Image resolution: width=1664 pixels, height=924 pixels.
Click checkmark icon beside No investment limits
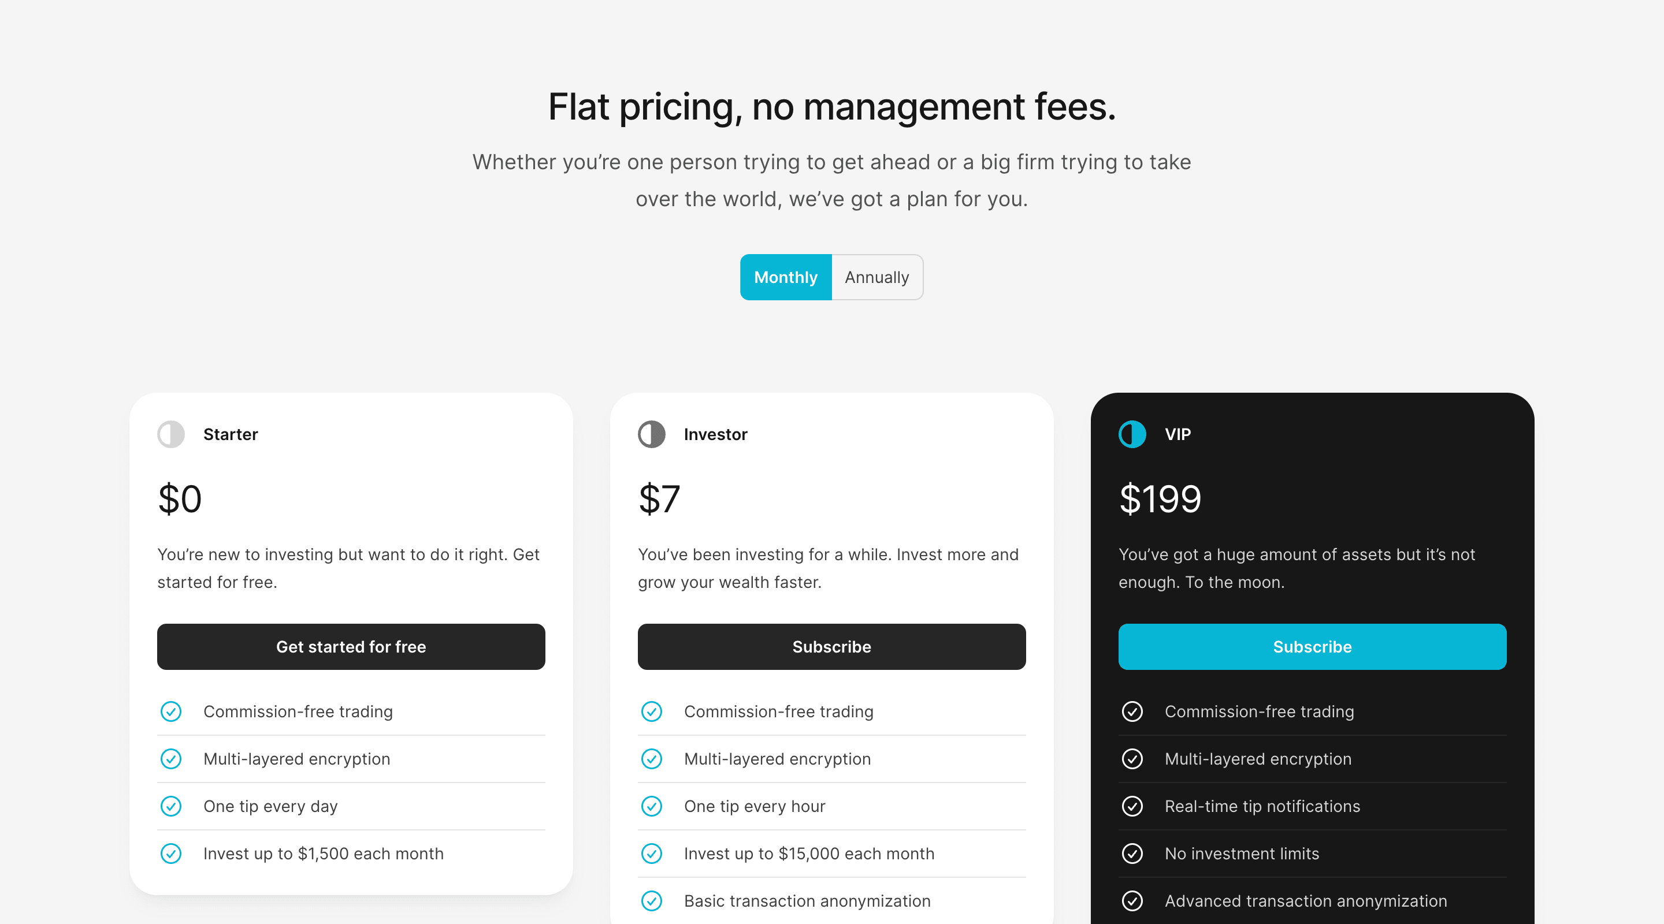[x=1132, y=854]
